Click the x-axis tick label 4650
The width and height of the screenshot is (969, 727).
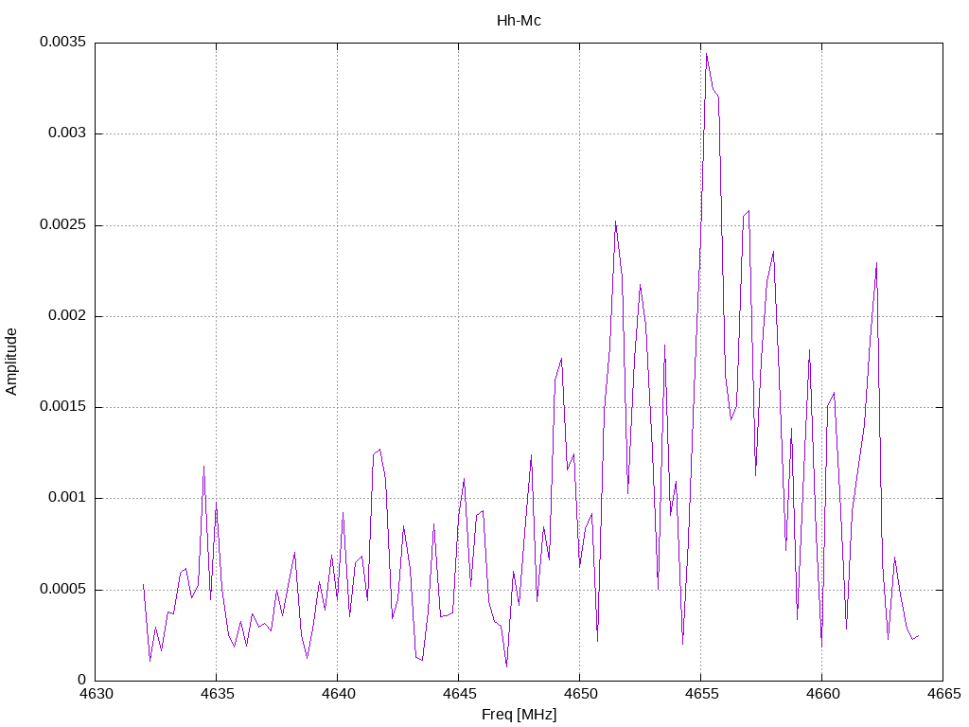[580, 694]
